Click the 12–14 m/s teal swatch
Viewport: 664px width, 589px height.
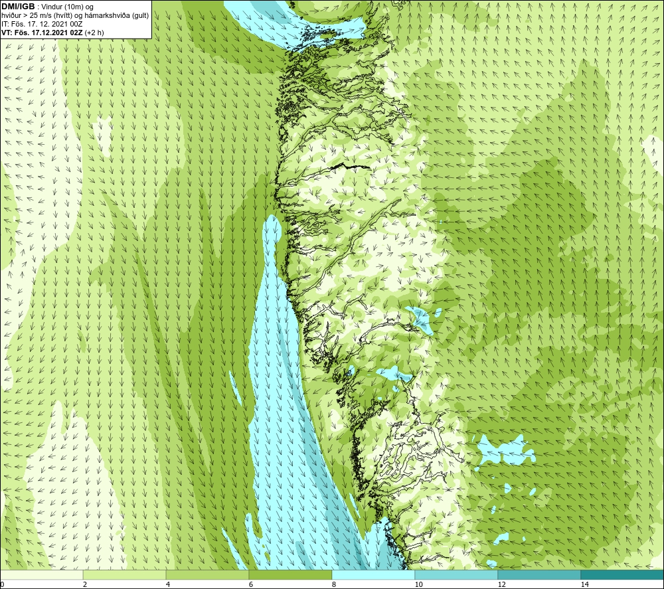pyautogui.click(x=539, y=574)
